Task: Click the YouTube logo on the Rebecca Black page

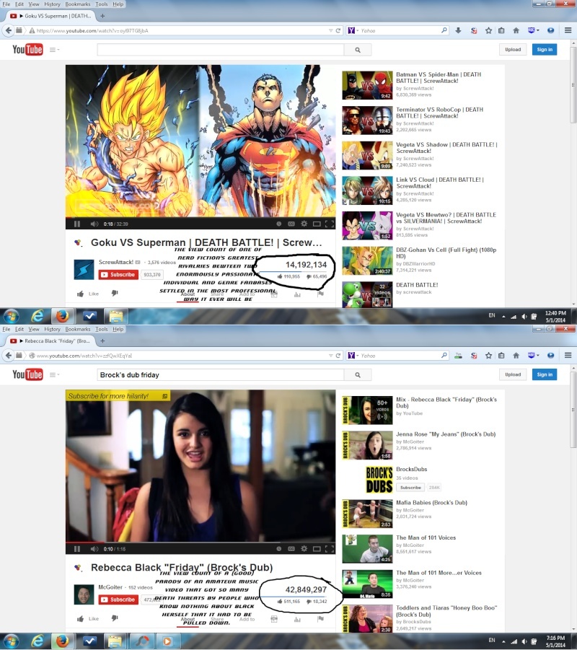Action: 27,374
